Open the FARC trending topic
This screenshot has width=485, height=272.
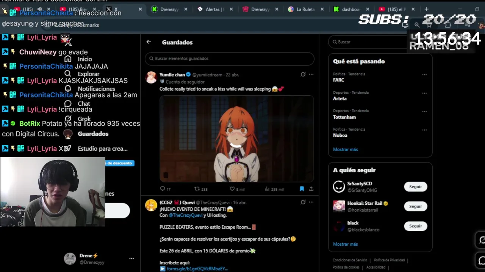tap(338, 80)
